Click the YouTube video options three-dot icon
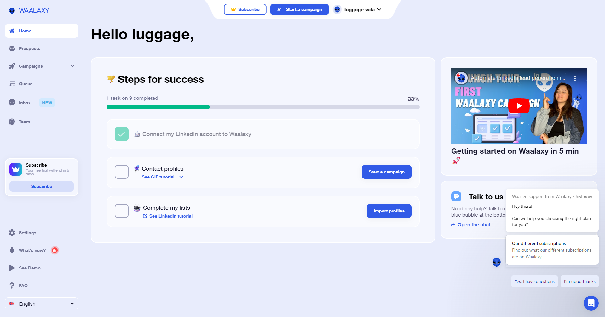Image resolution: width=605 pixels, height=317 pixels. click(x=575, y=78)
